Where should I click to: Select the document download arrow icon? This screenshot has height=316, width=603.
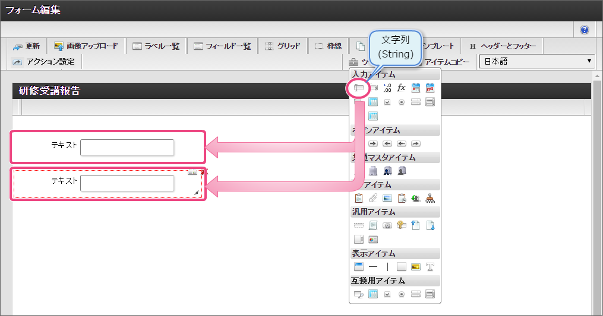430,225
